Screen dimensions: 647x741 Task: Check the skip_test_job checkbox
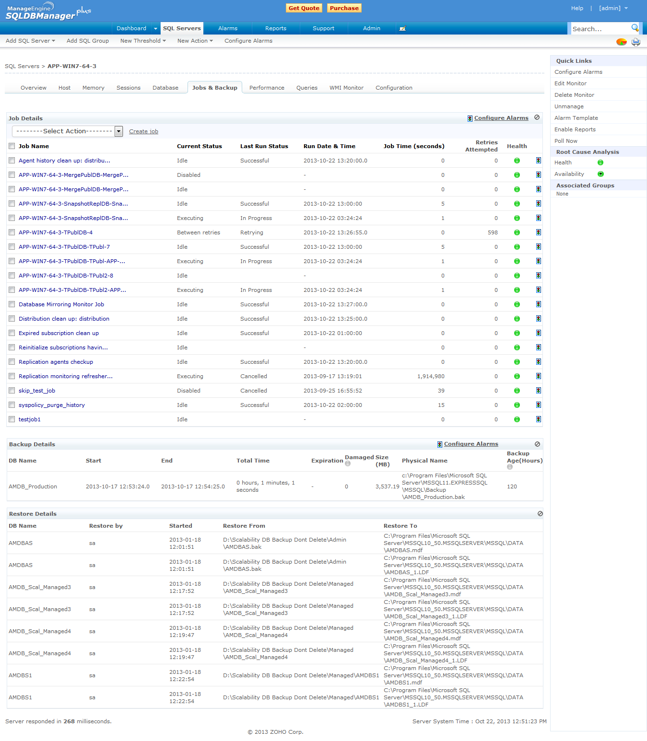point(12,391)
